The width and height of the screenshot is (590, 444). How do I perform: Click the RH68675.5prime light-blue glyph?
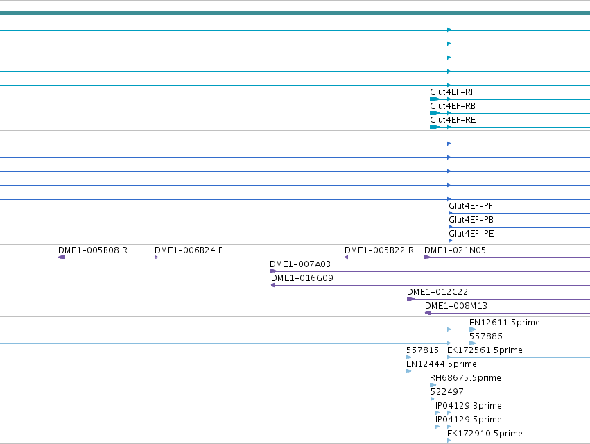(x=433, y=385)
